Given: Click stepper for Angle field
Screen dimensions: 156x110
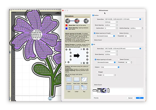Looking at the screenshot, I should point(115,75).
